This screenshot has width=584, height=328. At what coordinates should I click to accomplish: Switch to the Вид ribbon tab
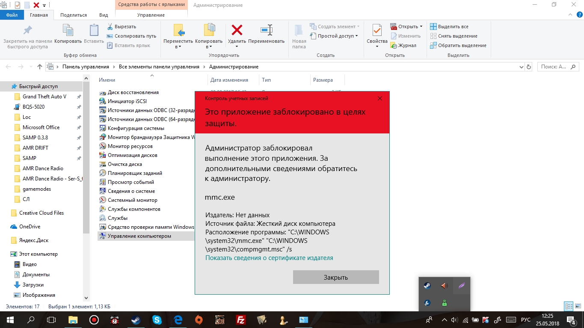[x=104, y=15]
